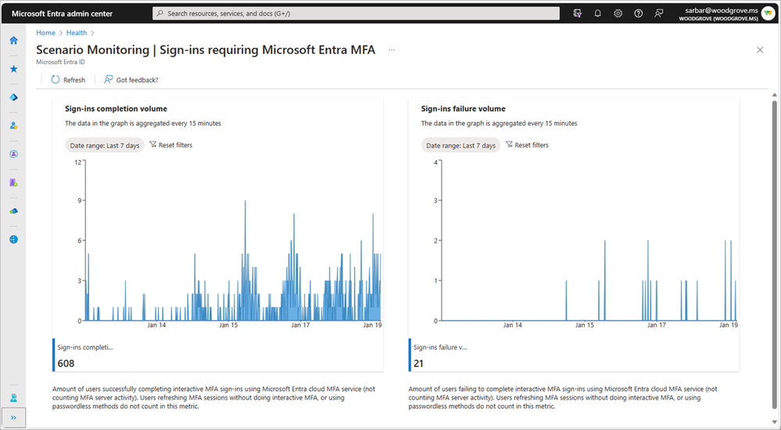
Task: Open the ellipsis menu beside page title
Action: 392,50
